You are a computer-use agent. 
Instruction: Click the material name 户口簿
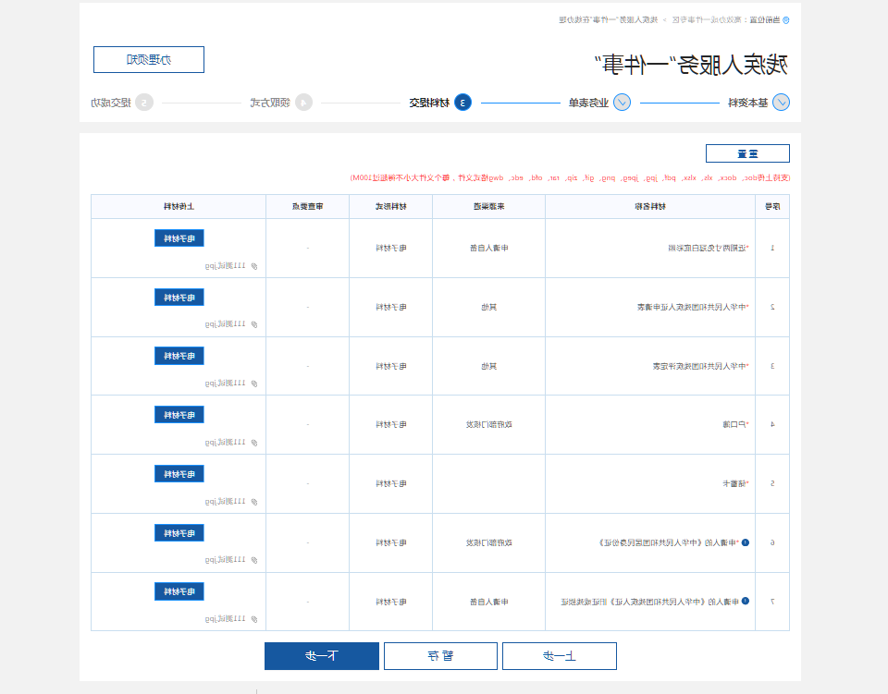(735, 424)
